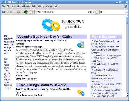Click the scrollbar up arrow at top
Image resolution: width=129 pixels, height=101 pixels.
pos(127,16)
